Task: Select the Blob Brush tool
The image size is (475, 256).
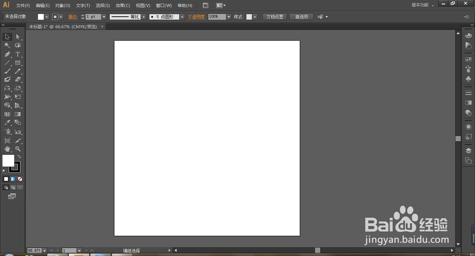Action: (x=7, y=79)
